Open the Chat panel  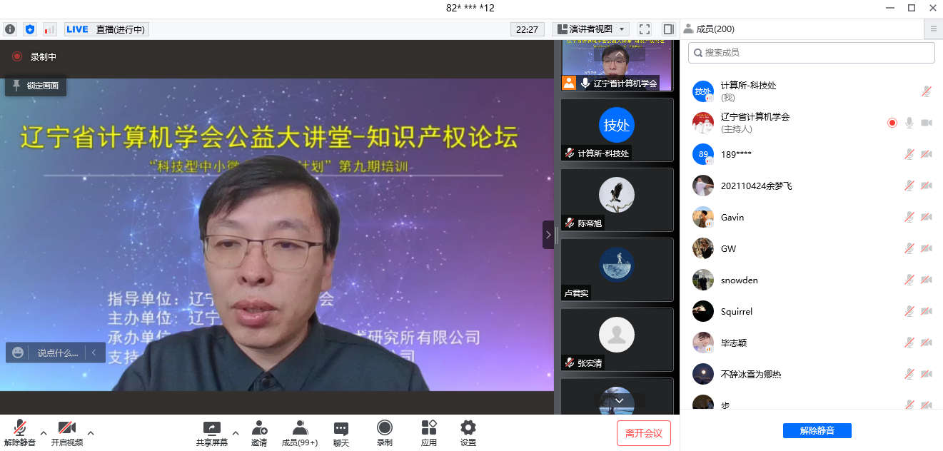tap(341, 432)
